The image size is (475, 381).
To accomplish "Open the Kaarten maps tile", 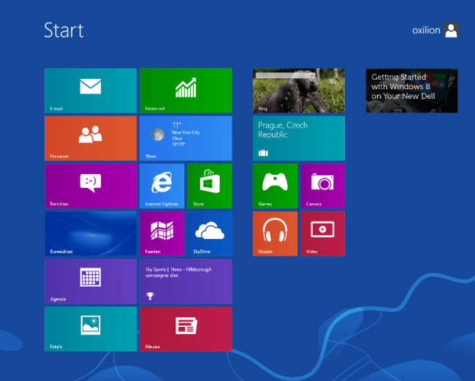I will click(x=161, y=233).
